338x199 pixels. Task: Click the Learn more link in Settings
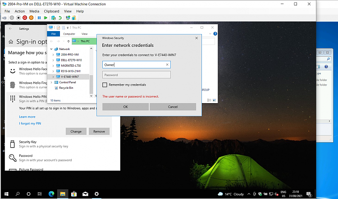point(27,117)
